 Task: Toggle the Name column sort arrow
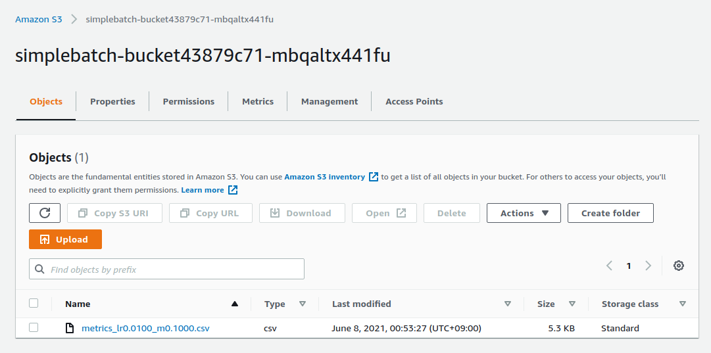click(235, 304)
